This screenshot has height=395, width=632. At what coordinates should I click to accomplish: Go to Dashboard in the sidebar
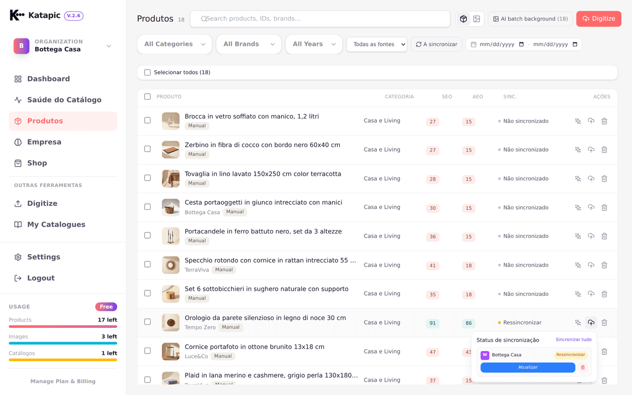[63, 79]
